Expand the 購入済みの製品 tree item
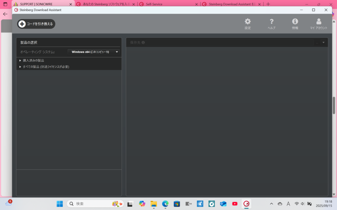The width and height of the screenshot is (337, 210). [20, 60]
